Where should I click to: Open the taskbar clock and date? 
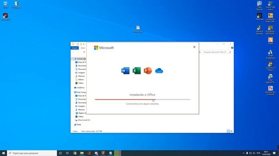[x=266, y=153]
